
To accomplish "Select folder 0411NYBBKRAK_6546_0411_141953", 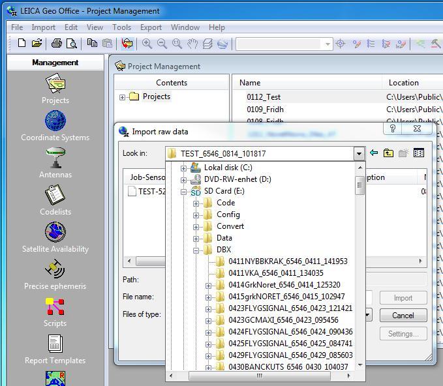I will coord(288,261).
